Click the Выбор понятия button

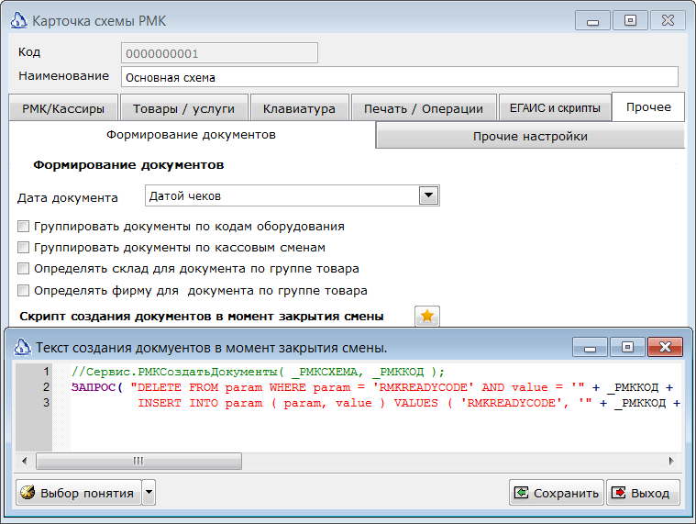tap(79, 493)
